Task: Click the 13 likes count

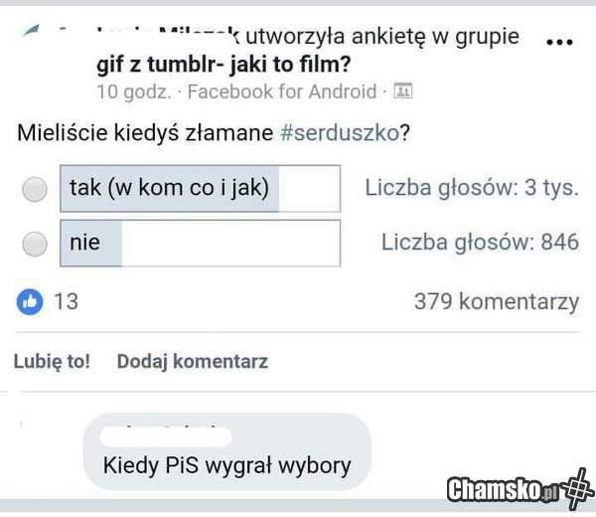Action: click(67, 301)
